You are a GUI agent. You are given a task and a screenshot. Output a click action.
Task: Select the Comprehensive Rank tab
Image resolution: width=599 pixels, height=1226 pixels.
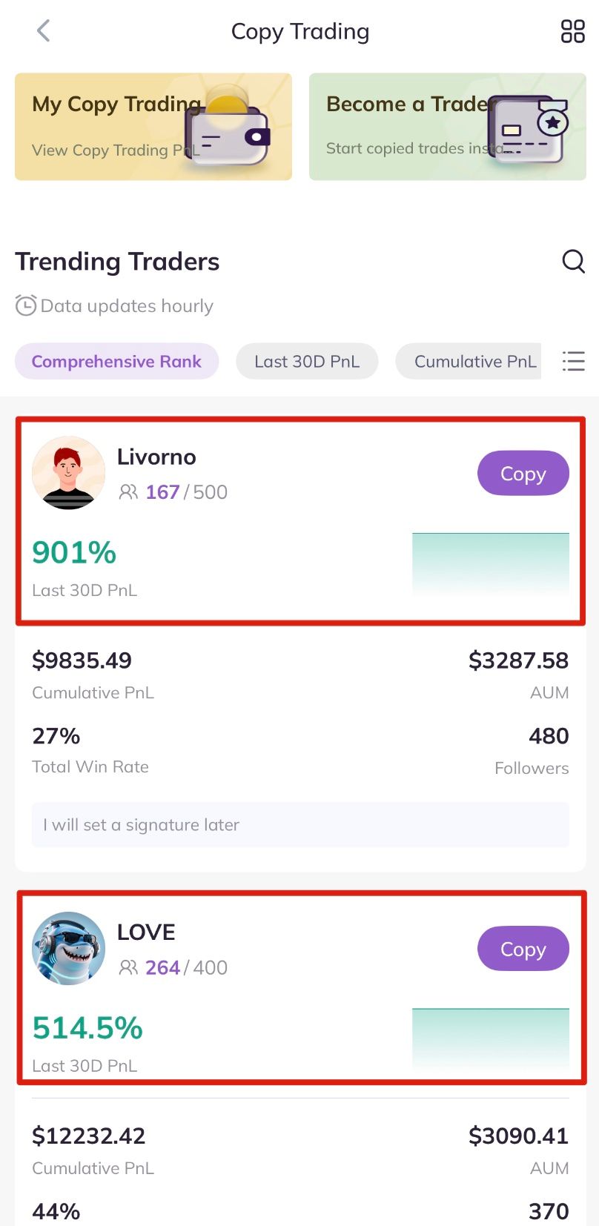(x=116, y=361)
